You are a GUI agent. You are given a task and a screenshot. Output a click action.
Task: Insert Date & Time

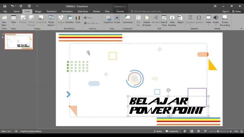coord(164,21)
